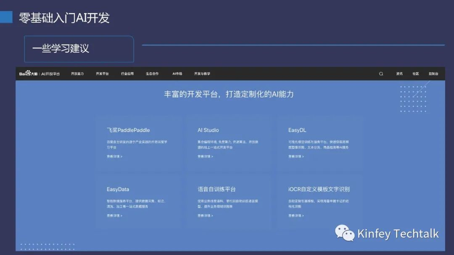The image size is (454, 255).
Task: Go to AI市场 in the navbar
Action: pos(177,74)
